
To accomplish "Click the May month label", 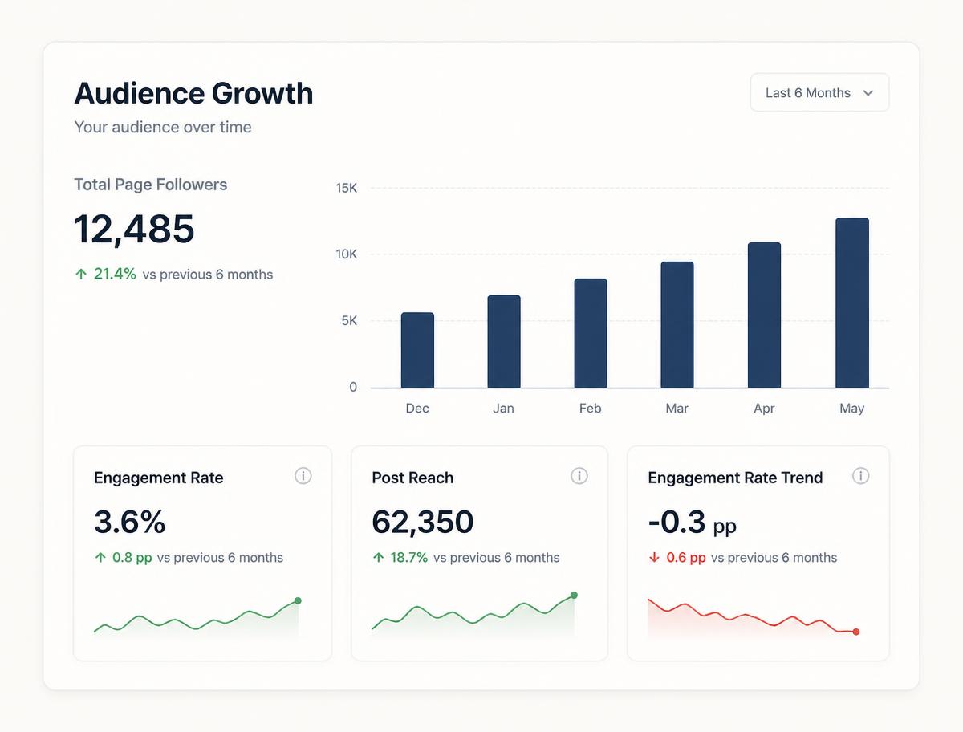I will tap(851, 409).
